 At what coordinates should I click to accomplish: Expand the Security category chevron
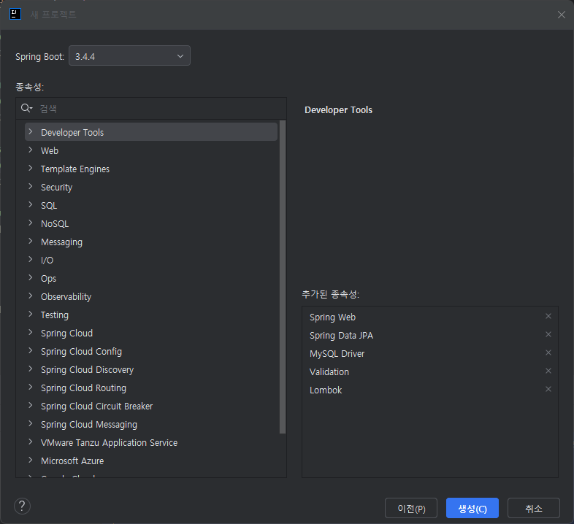(31, 187)
